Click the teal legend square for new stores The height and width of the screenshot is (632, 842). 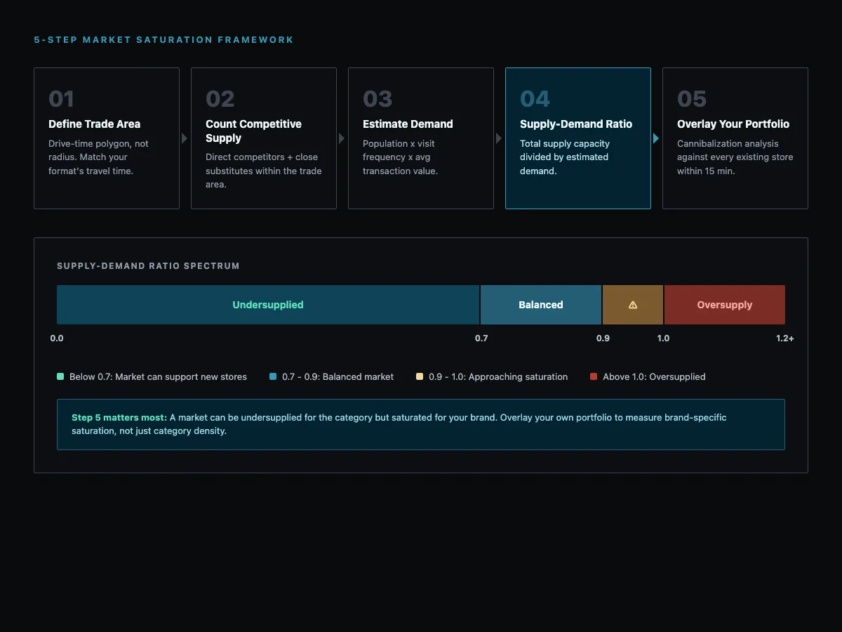(x=60, y=376)
